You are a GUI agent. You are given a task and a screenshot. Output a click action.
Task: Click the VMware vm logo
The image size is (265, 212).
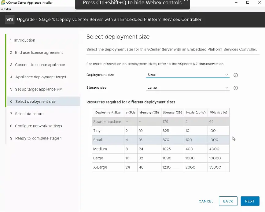point(10,20)
